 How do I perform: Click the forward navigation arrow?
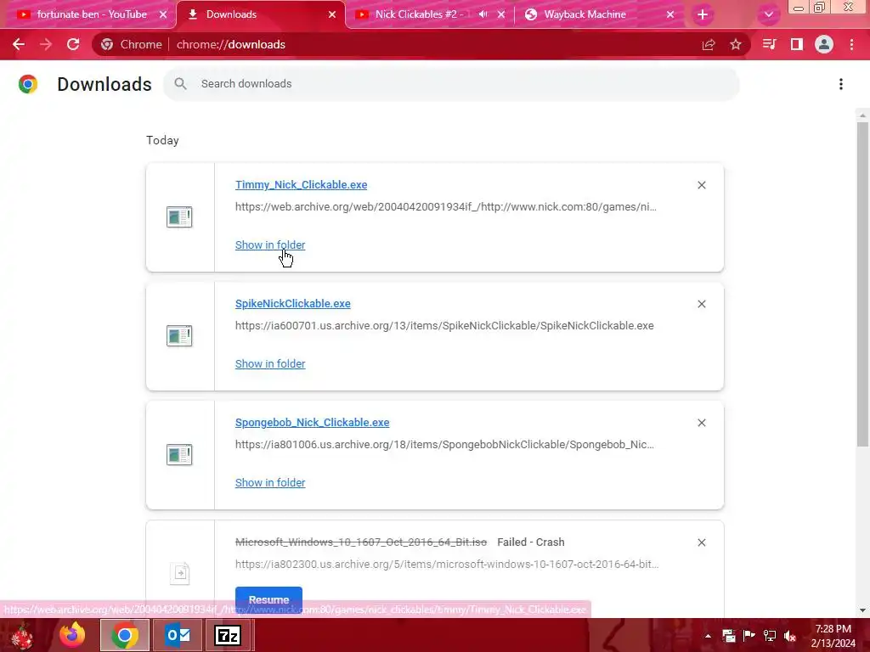pos(46,44)
